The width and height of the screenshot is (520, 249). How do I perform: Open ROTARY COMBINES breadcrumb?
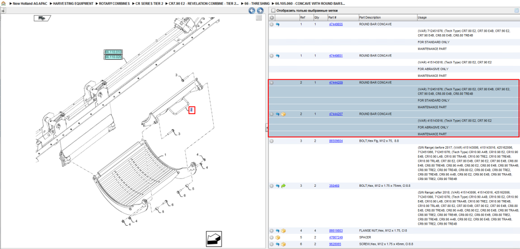pyautogui.click(x=114, y=3)
